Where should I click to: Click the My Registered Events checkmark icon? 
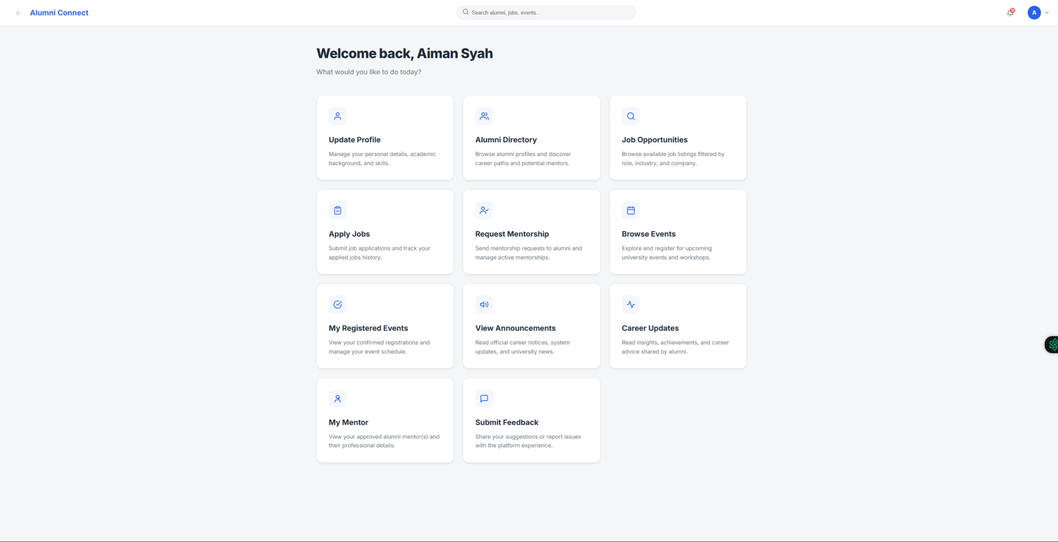[x=337, y=305]
